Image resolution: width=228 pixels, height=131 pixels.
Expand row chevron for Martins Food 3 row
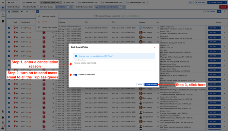click(x=225, y=33)
